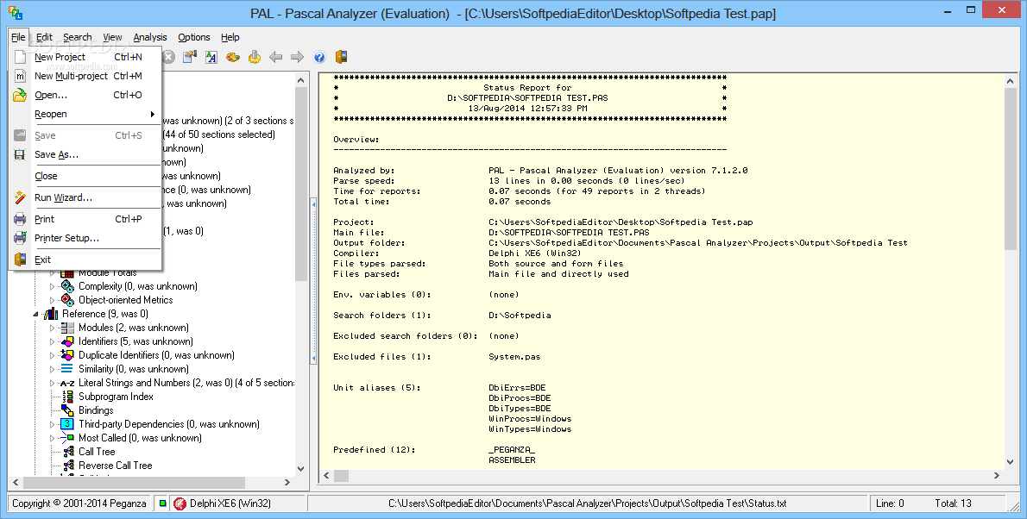1027x519 pixels.
Task: Click the Most Called arrow icon
Action: tap(67, 438)
